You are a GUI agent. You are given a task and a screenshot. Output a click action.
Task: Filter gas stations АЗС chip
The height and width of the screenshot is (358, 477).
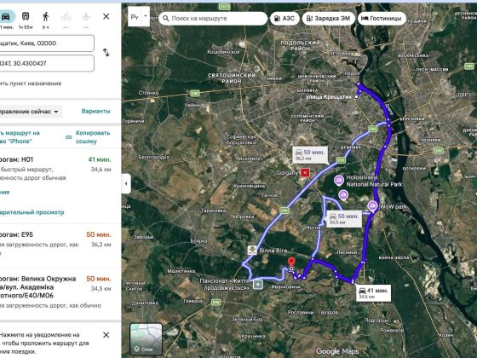pyautogui.click(x=284, y=18)
